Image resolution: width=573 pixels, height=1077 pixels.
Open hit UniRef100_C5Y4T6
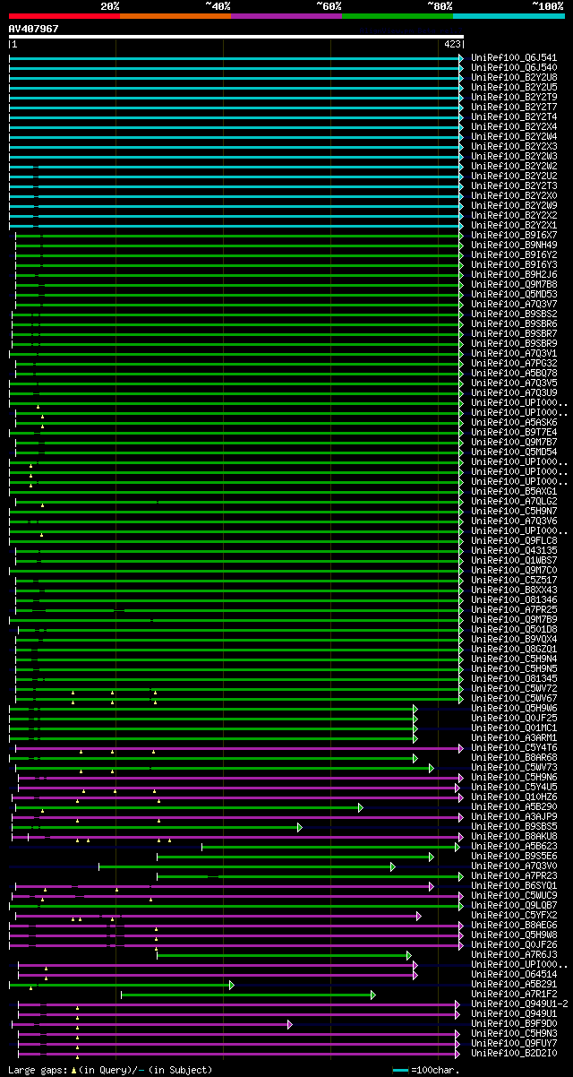[515, 747]
